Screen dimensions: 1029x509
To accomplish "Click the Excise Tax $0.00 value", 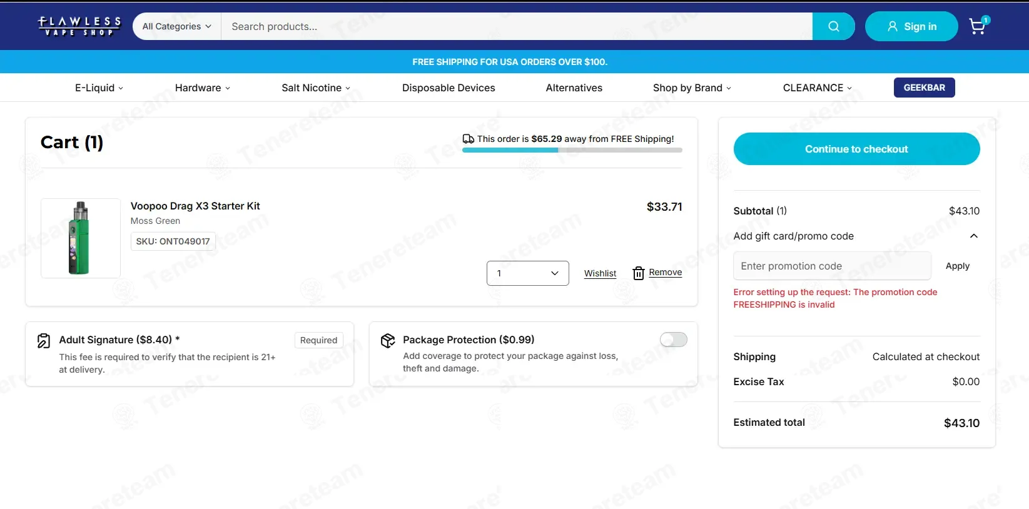I will (966, 381).
